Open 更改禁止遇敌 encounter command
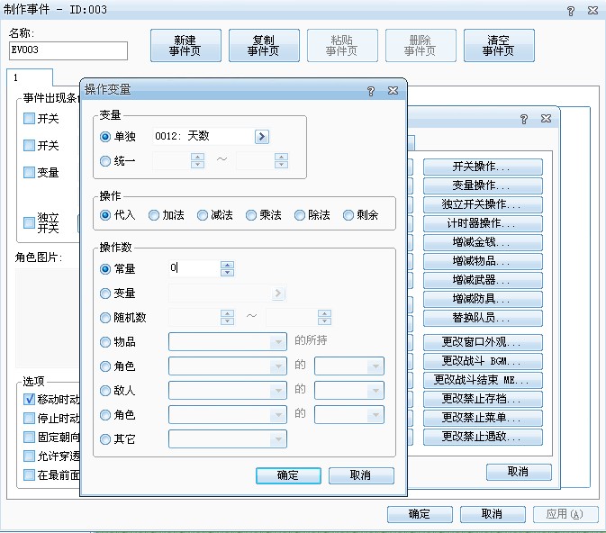Image resolution: width=606 pixels, height=533 pixels. (x=483, y=438)
